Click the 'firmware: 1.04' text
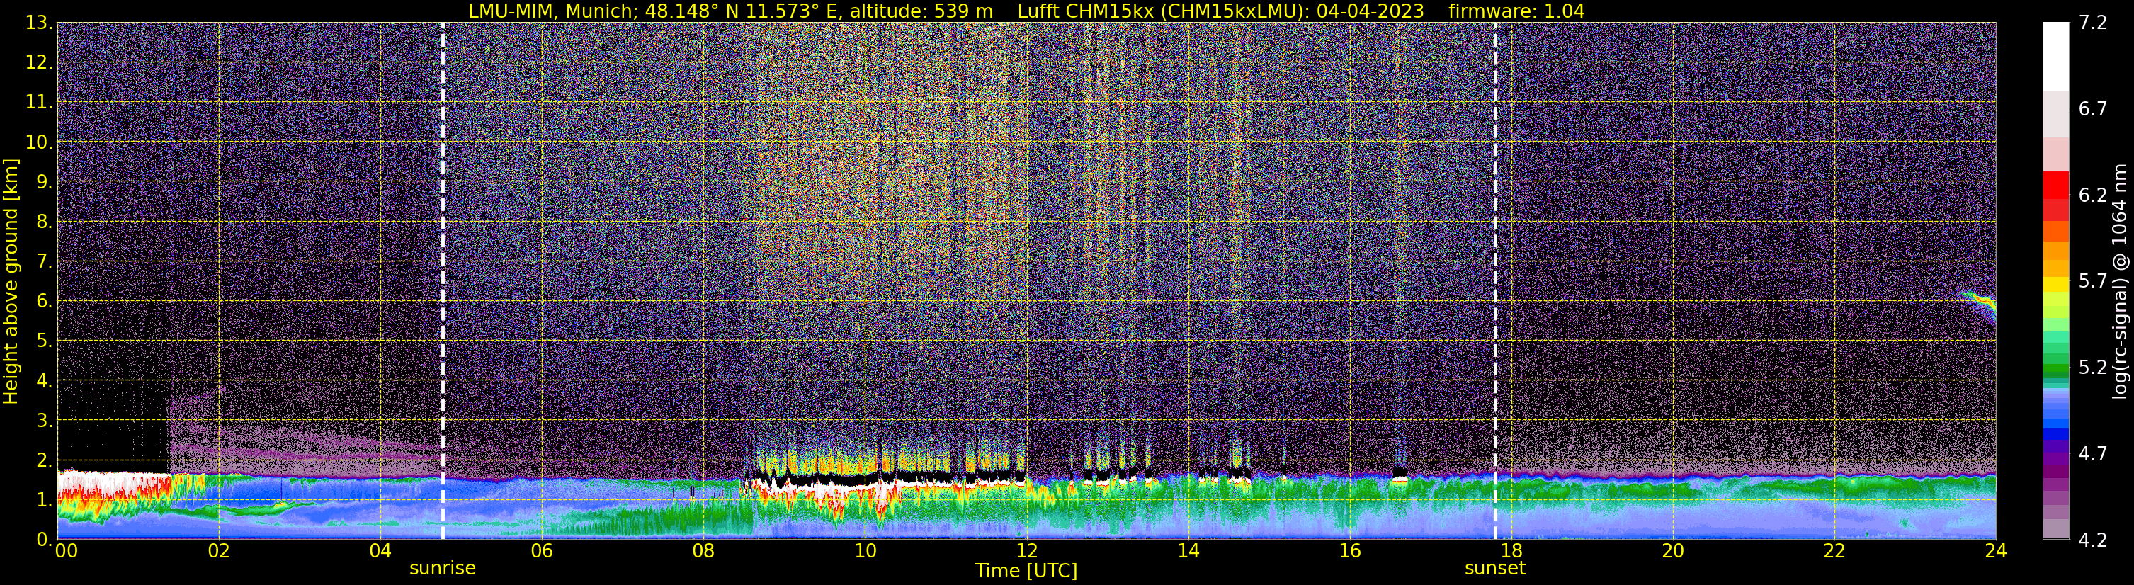The height and width of the screenshot is (585, 2134). (x=1516, y=11)
